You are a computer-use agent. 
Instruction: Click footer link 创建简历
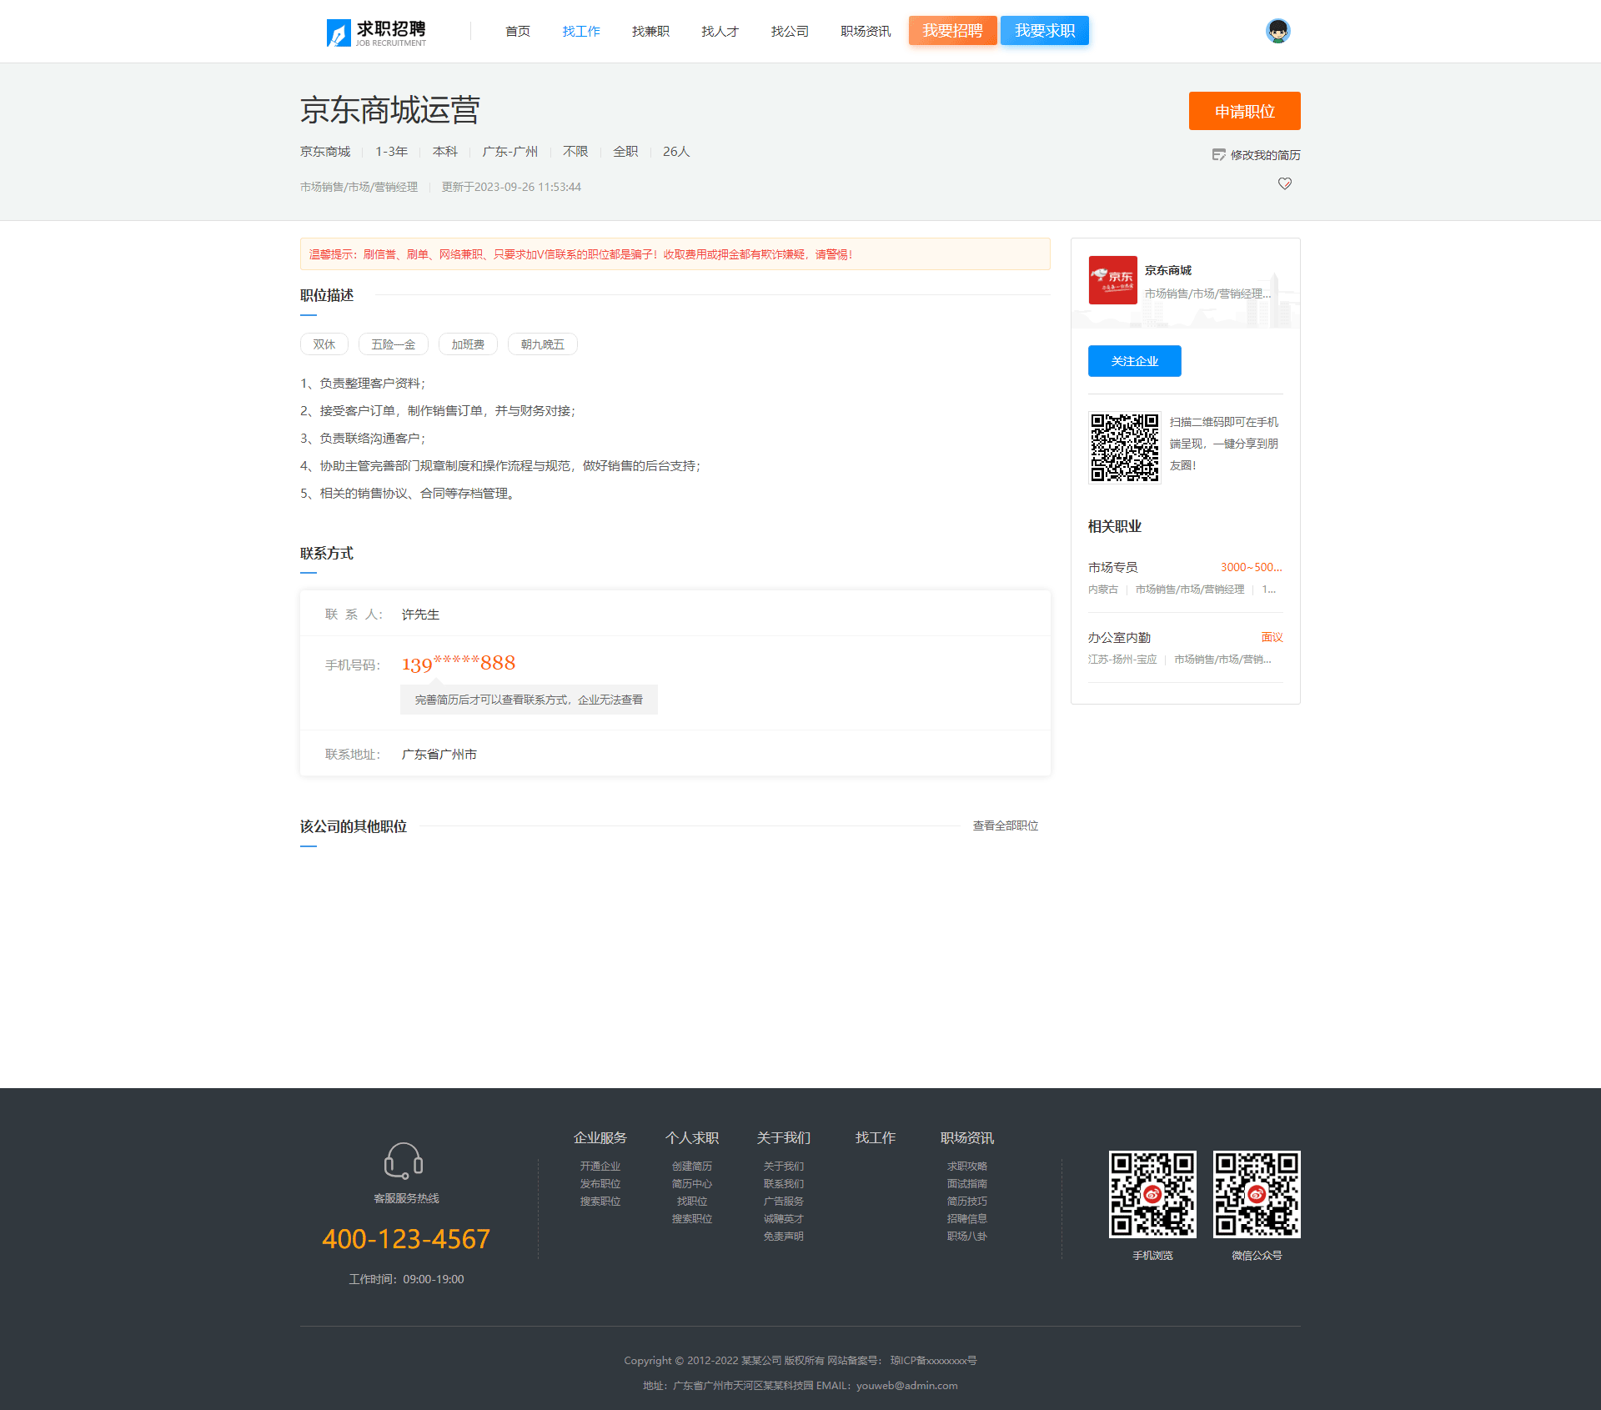pyautogui.click(x=692, y=1167)
